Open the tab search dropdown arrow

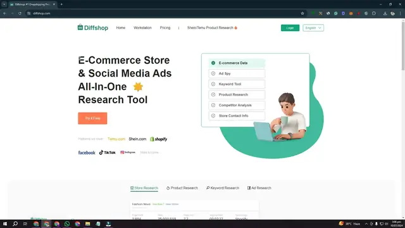click(4, 4)
